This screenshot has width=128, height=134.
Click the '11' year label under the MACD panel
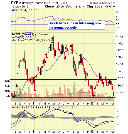(34, 131)
